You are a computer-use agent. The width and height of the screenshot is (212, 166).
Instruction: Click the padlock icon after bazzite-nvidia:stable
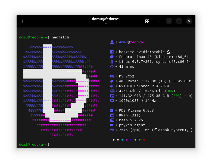coord(168,52)
